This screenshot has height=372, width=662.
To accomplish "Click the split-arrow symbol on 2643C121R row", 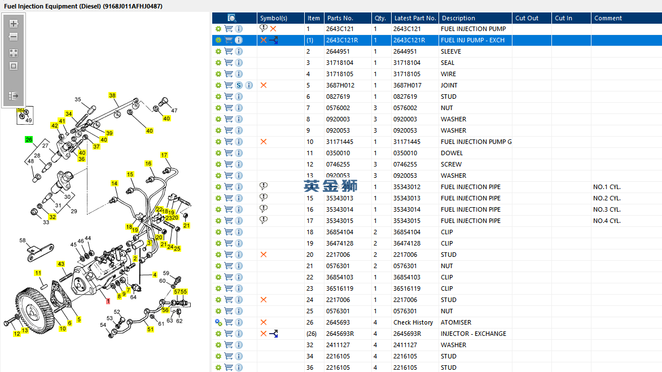I will coord(274,40).
